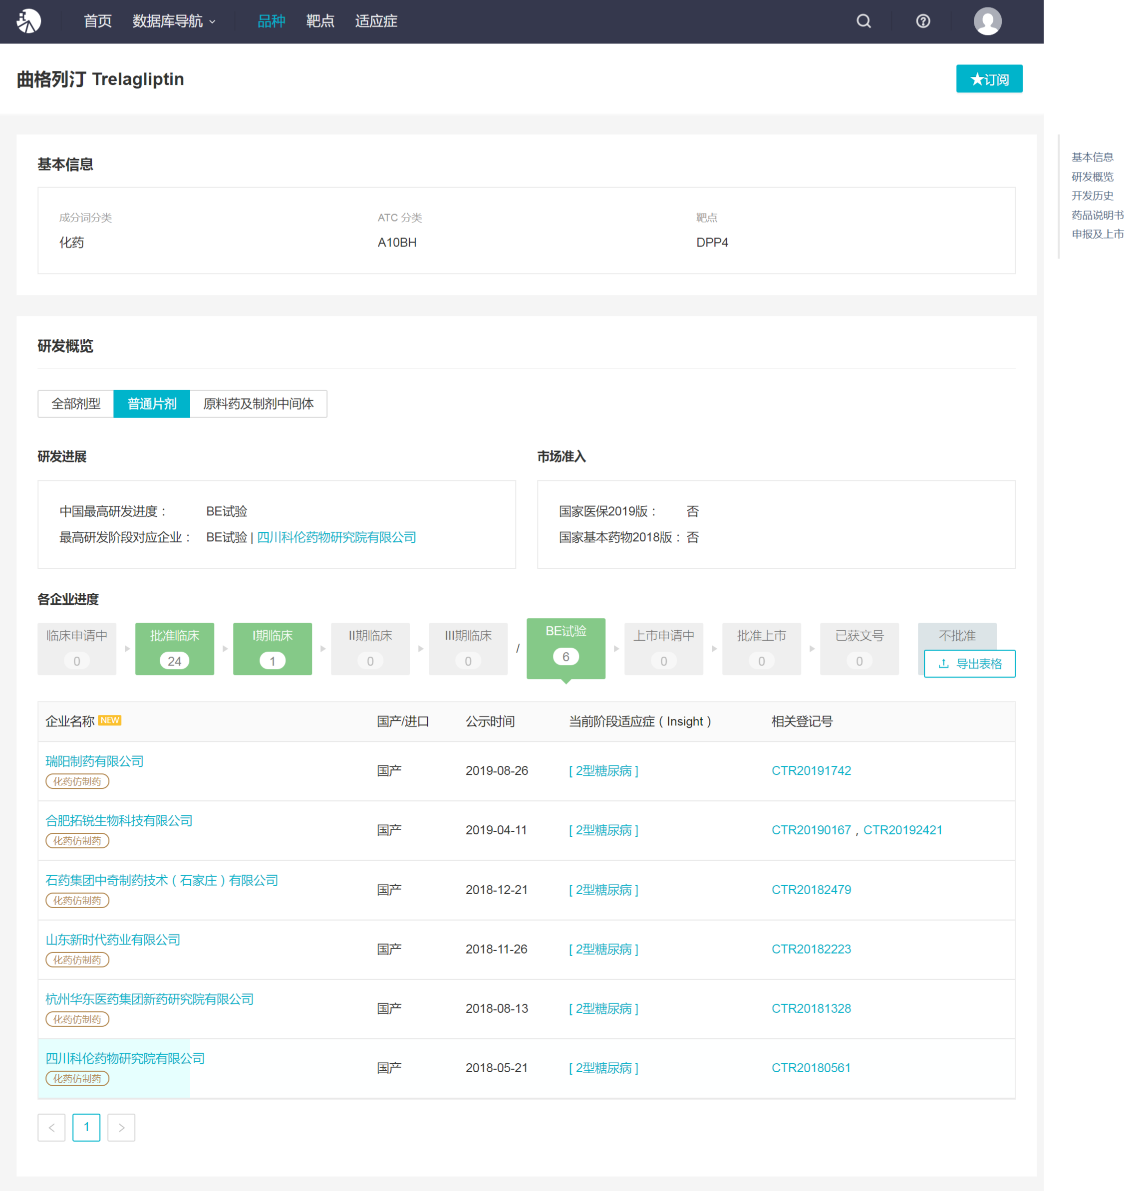Open registration CTR20180561 link
Viewport: 1132px width, 1191px height.
point(811,1068)
